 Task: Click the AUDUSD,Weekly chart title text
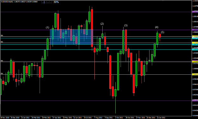point(7,2)
